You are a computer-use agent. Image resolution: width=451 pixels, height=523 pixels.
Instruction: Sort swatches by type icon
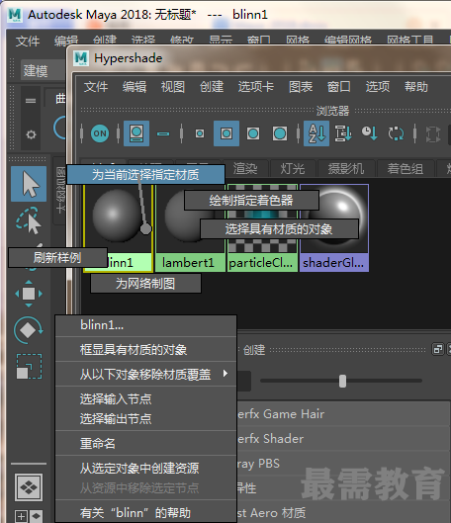[343, 133]
